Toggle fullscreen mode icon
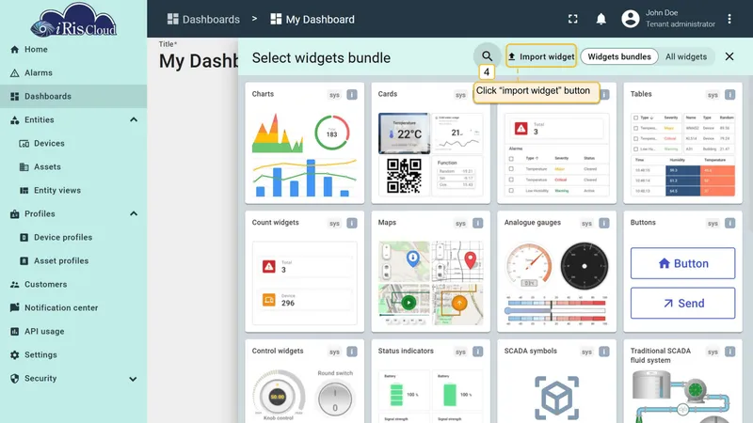The image size is (753, 423). pos(573,19)
